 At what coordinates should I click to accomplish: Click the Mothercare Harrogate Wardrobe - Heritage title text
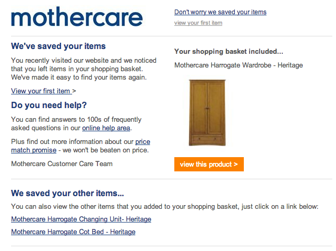[239, 65]
